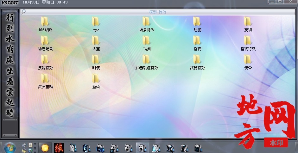
Task: Open the 装备 folder
Action: (x=248, y=62)
